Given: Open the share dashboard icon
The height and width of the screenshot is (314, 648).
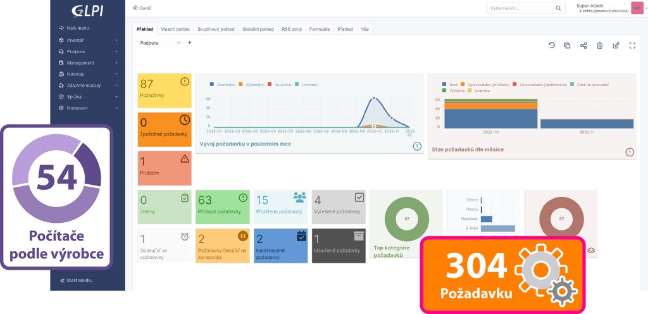Looking at the screenshot, I should point(583,46).
